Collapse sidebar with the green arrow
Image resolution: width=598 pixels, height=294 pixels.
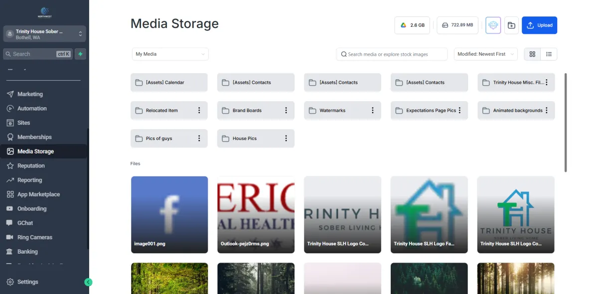click(88, 282)
